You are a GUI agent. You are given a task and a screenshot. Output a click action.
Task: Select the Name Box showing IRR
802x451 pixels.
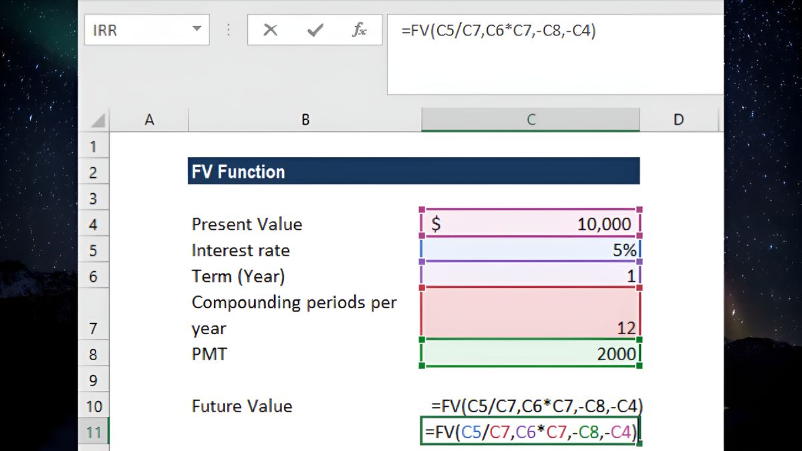134,29
